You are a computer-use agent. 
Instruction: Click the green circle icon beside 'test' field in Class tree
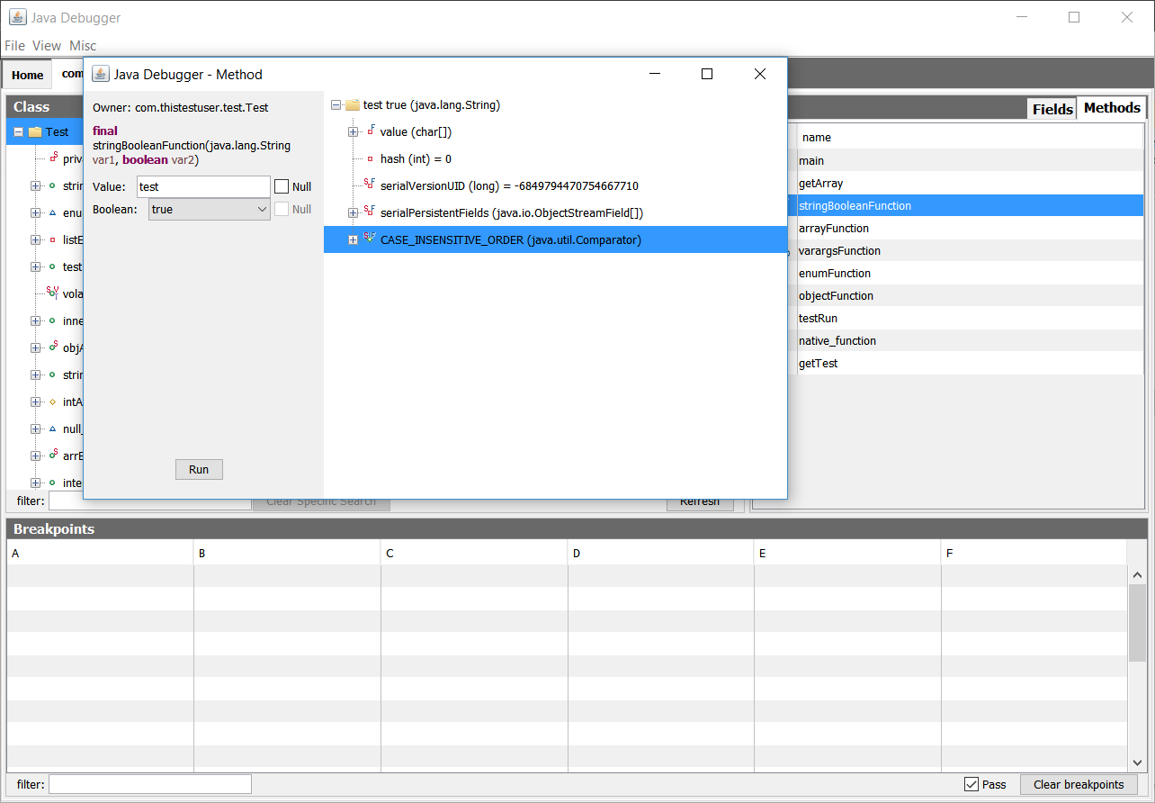click(x=52, y=266)
